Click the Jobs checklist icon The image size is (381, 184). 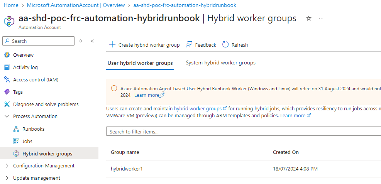pos(16,141)
